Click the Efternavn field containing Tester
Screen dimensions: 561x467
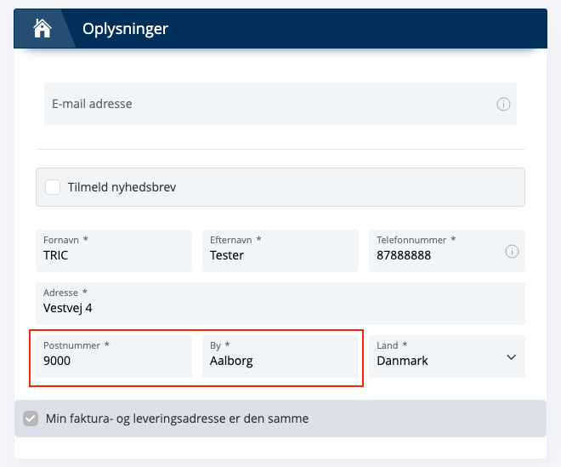280,254
